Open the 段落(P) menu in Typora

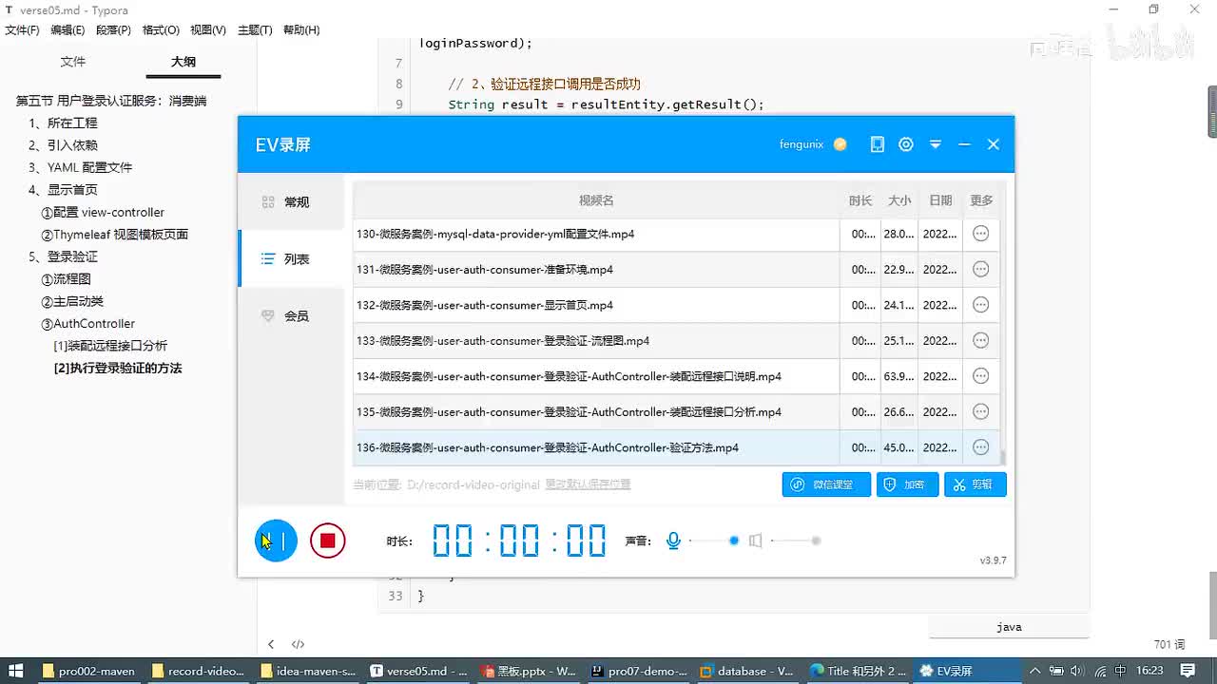point(113,30)
